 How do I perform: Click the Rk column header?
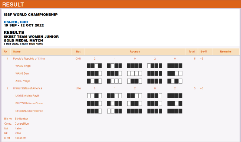[x=6, y=52]
